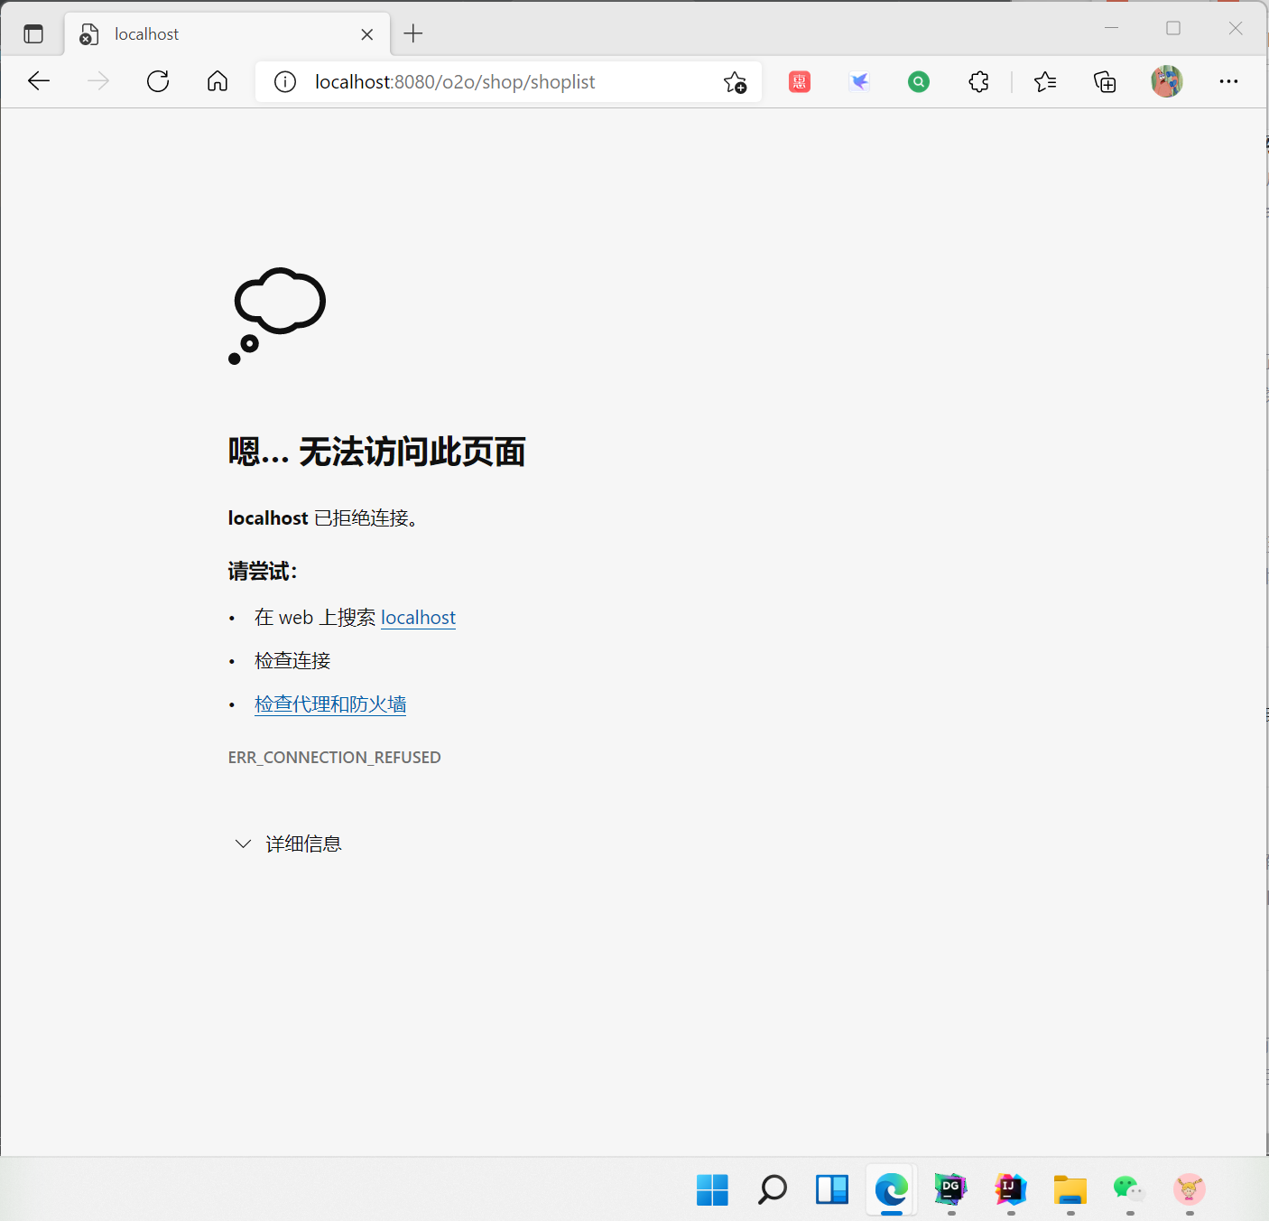Go to homepage using home icon

pyautogui.click(x=217, y=81)
